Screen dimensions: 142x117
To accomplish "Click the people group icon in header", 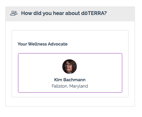I will (14, 13).
